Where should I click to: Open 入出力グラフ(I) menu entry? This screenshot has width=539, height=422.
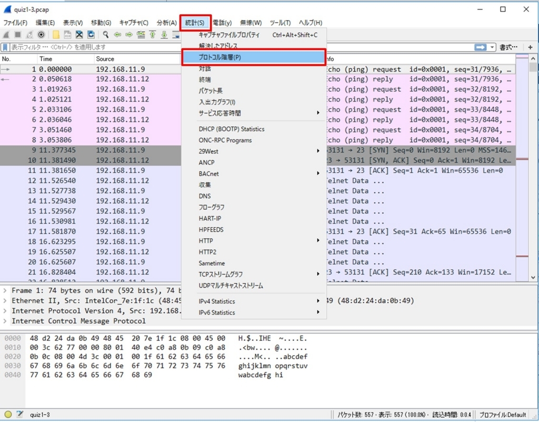click(x=254, y=102)
